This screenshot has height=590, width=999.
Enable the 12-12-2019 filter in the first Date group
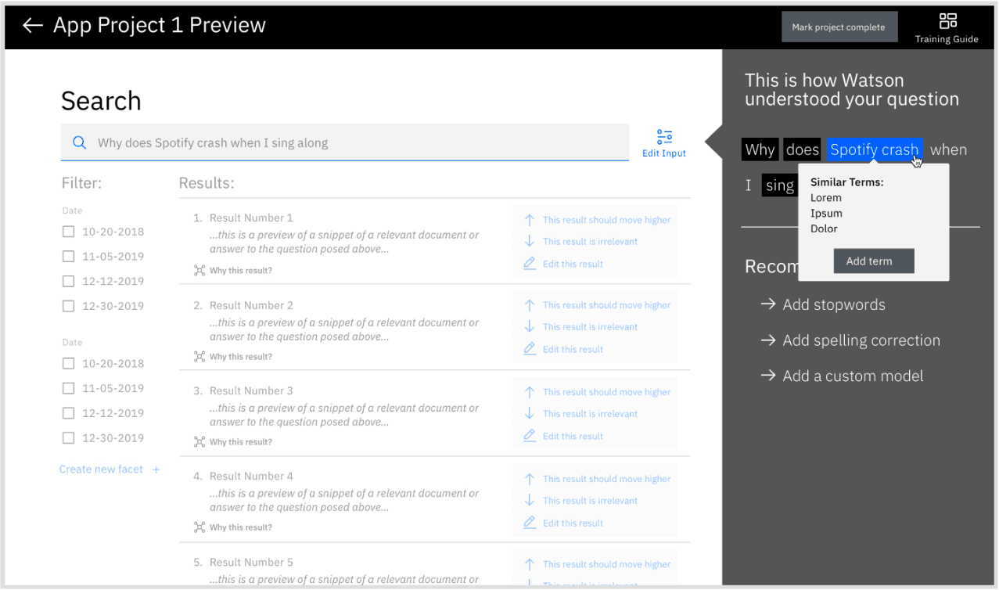pos(68,281)
